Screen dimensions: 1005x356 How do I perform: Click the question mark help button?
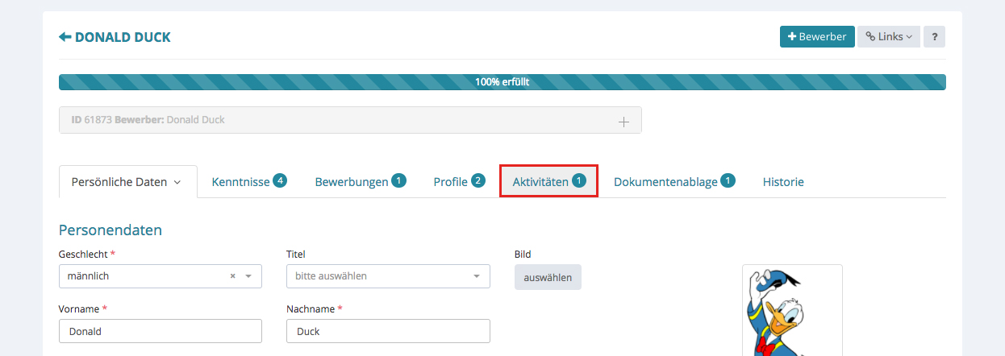coord(934,36)
